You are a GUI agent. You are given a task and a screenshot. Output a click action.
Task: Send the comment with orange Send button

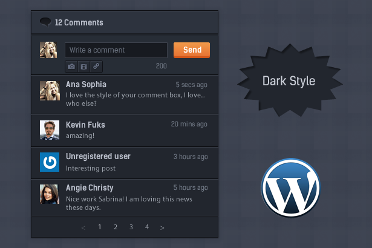tap(192, 50)
